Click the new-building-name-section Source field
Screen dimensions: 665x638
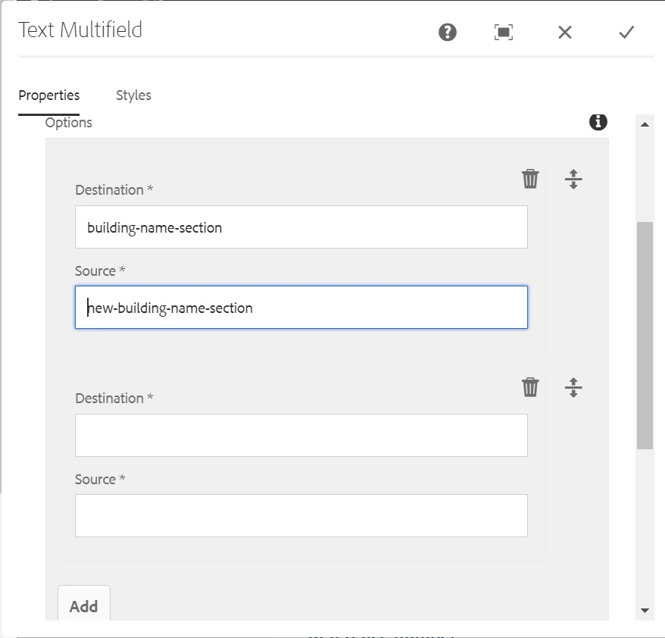point(301,308)
